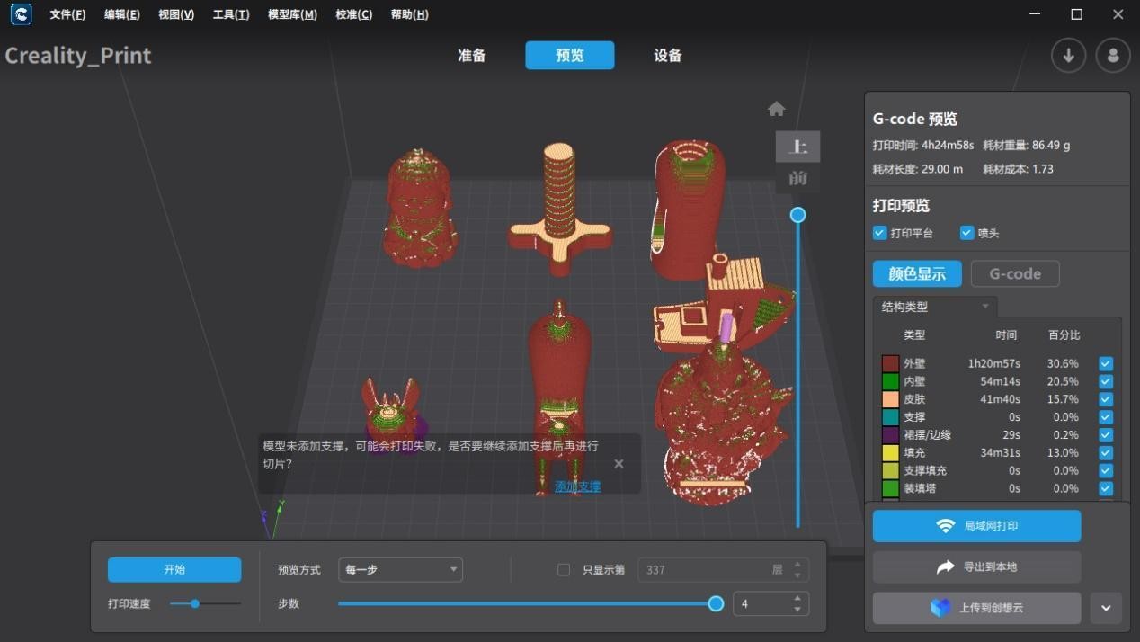Open the 预览方式 dropdown set to 每一步
This screenshot has height=642, width=1140.
click(x=400, y=570)
